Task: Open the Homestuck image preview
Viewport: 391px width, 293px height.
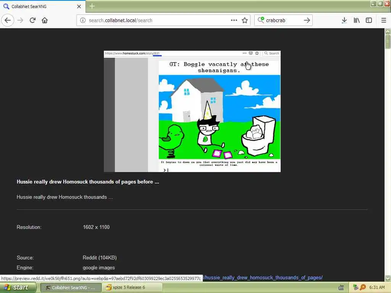Action: [x=192, y=111]
